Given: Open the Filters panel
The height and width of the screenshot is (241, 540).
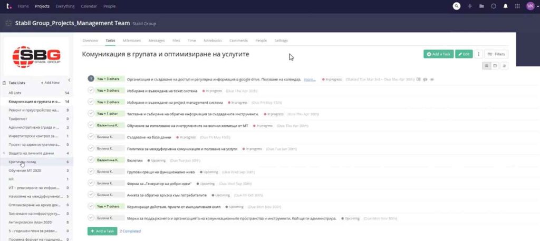Looking at the screenshot, I should point(496,54).
